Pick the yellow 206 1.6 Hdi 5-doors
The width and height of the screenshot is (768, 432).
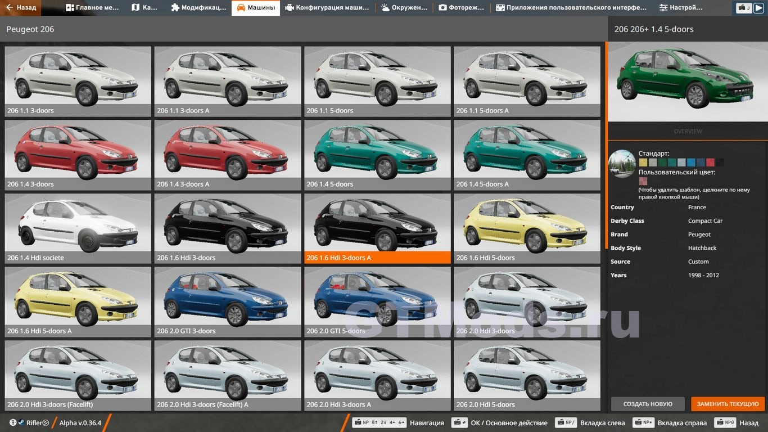click(x=527, y=228)
